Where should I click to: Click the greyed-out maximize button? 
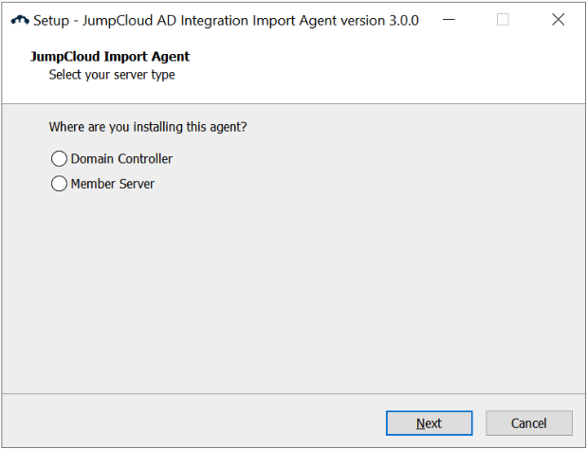point(503,20)
